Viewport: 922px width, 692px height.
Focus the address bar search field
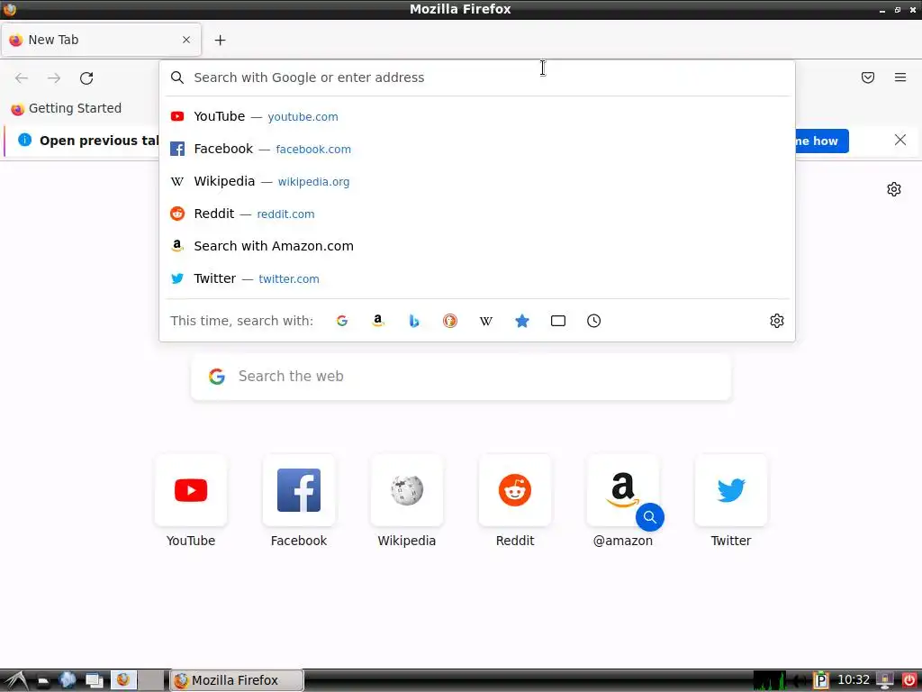point(477,77)
